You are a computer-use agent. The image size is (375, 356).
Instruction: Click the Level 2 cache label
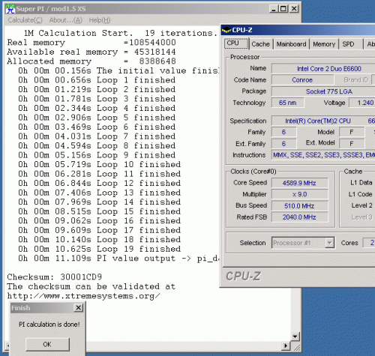point(361,205)
